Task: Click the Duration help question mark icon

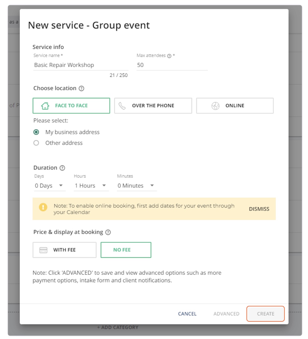Action: click(62, 168)
